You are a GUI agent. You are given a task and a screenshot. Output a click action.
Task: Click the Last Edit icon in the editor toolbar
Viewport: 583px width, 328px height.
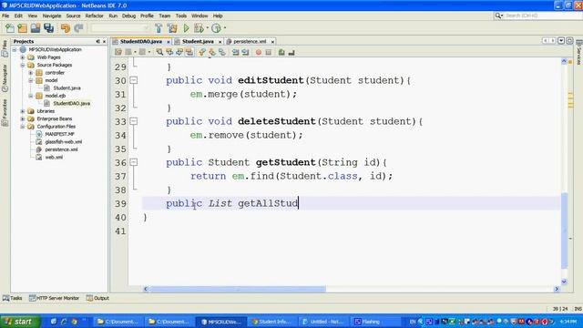118,53
